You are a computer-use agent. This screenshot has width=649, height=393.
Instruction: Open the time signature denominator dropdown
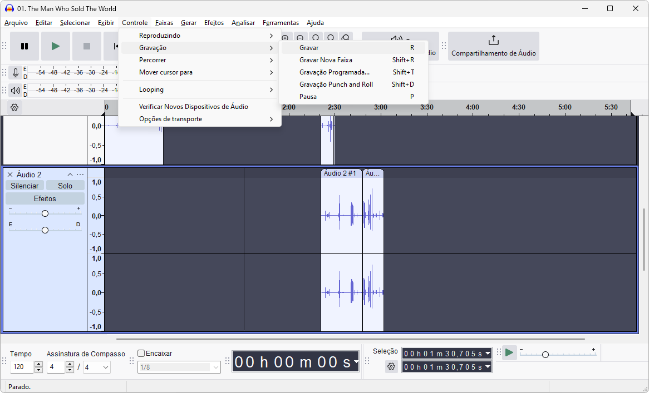(x=97, y=367)
